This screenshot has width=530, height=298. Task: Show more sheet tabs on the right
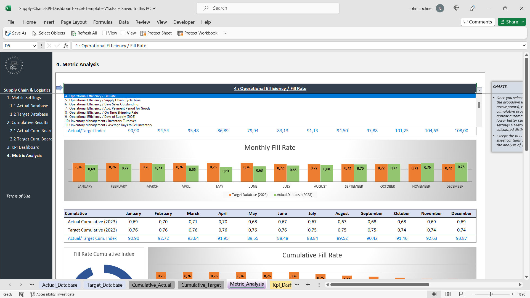tap(297, 284)
